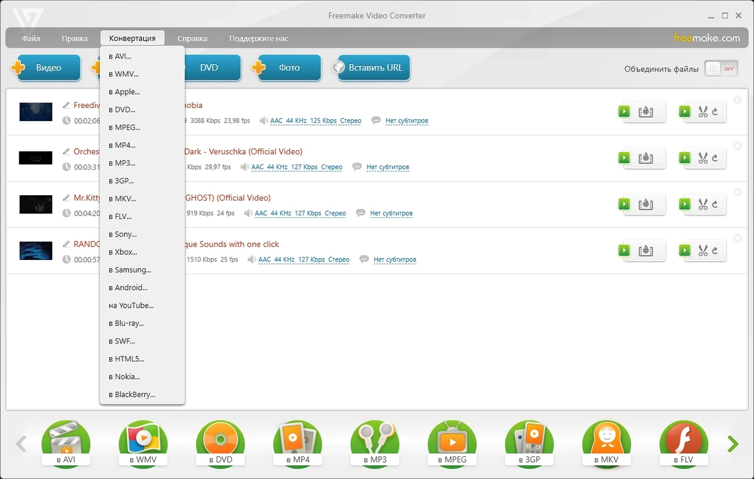Play the RANDOM Sounds video preview
The width and height of the screenshot is (754, 479).
(x=624, y=250)
